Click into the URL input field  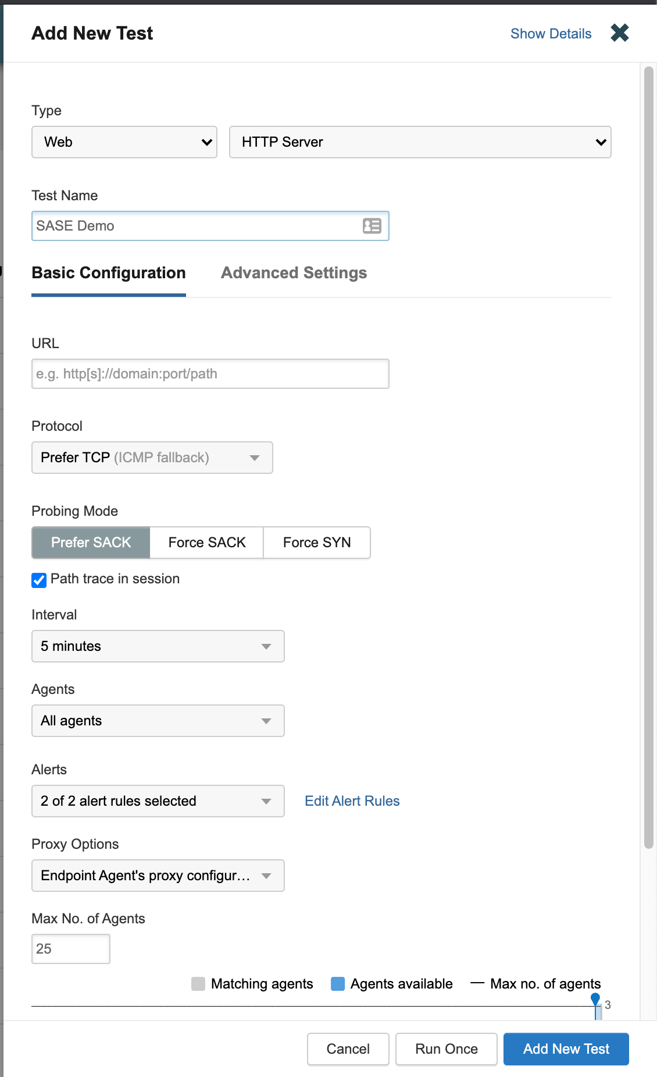click(210, 374)
